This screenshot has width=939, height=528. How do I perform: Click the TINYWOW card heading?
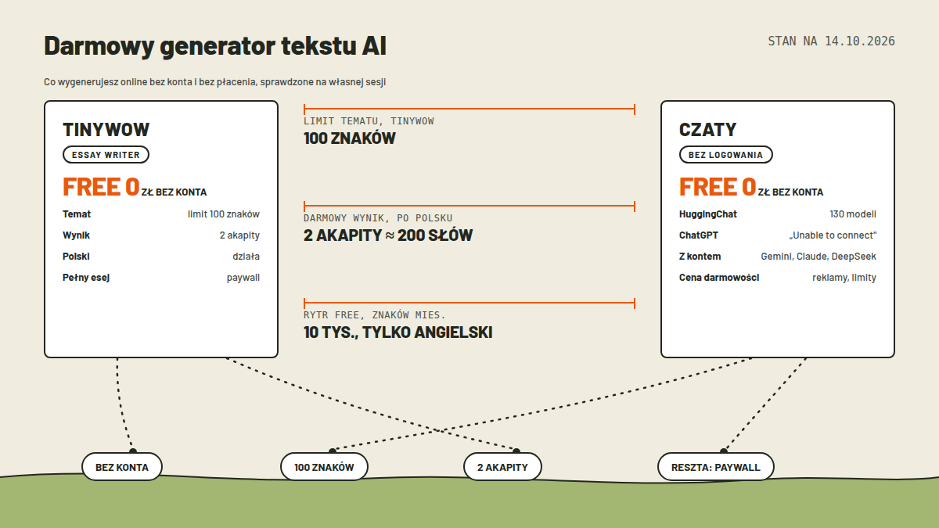pos(106,130)
